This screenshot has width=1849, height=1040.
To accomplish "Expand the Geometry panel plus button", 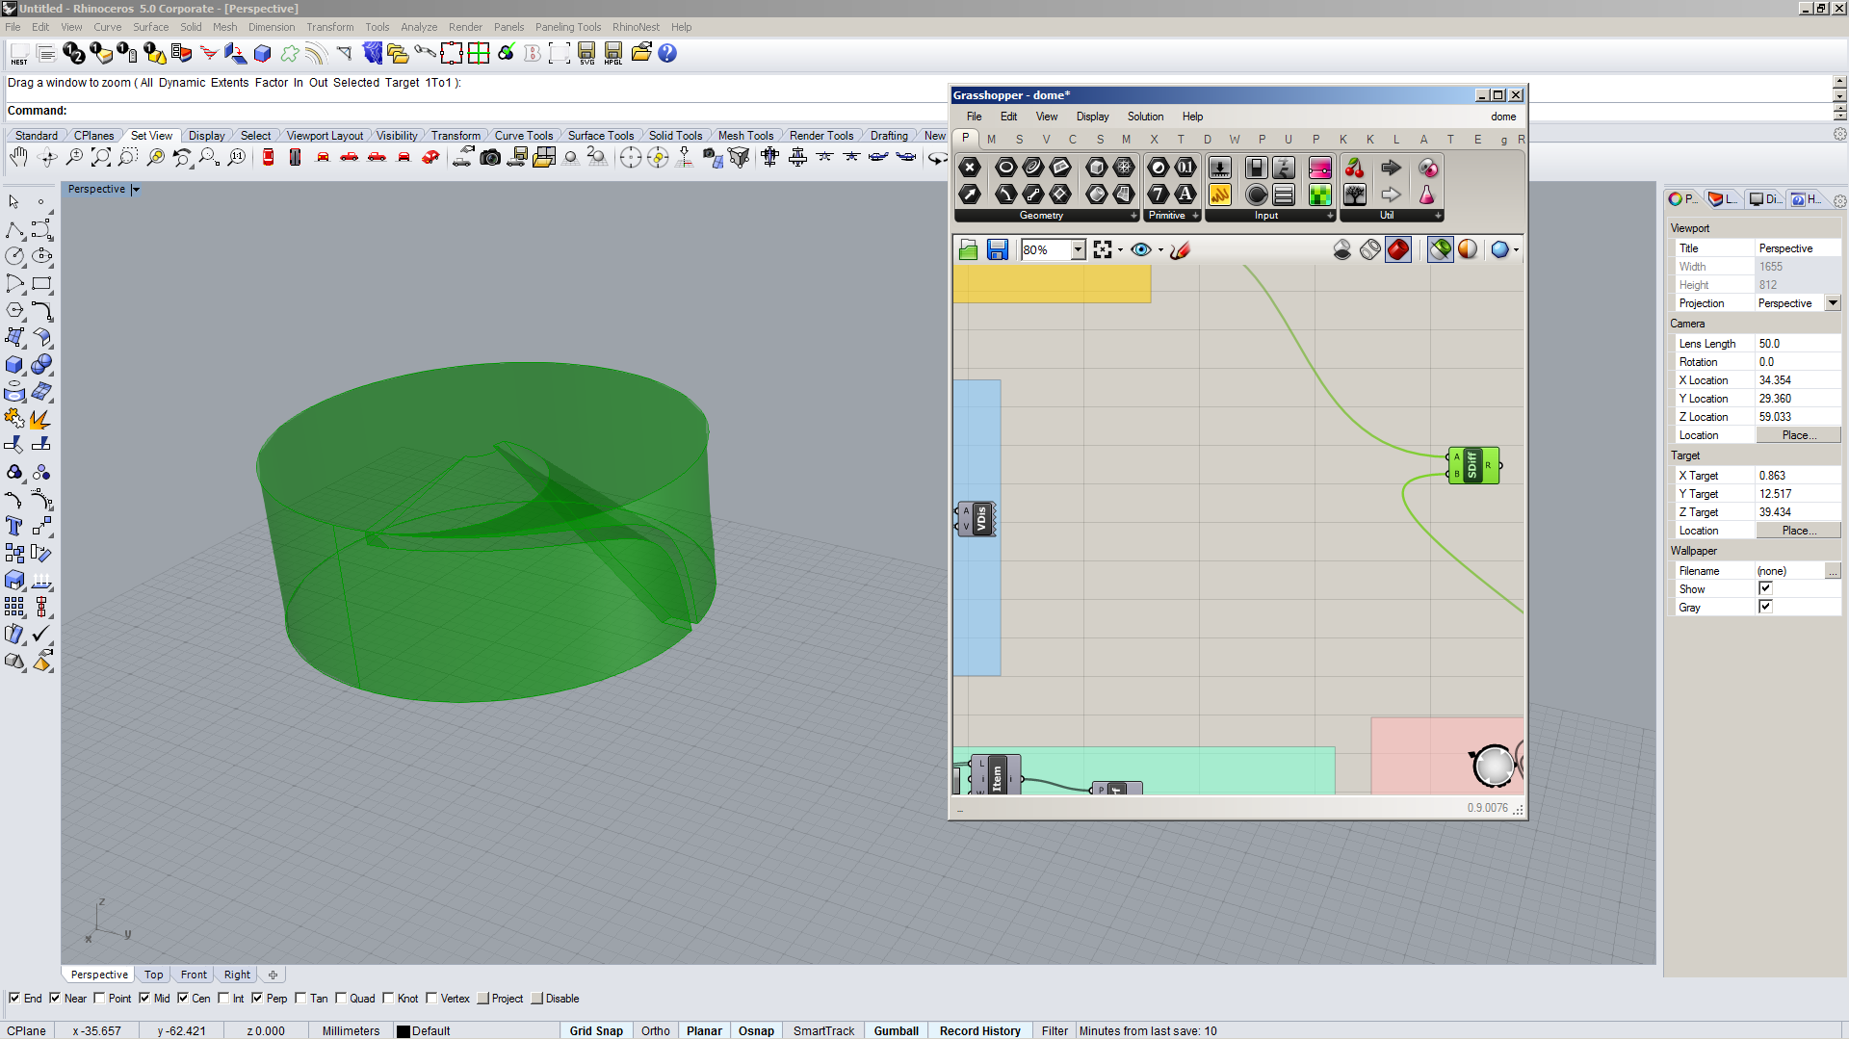I will point(1133,216).
